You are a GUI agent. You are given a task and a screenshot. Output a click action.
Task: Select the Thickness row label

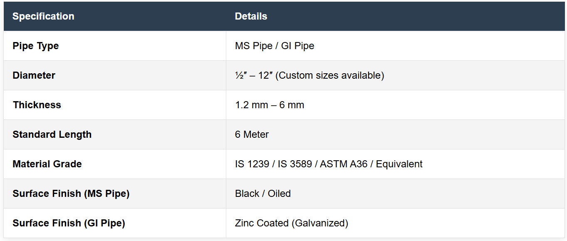[37, 105]
